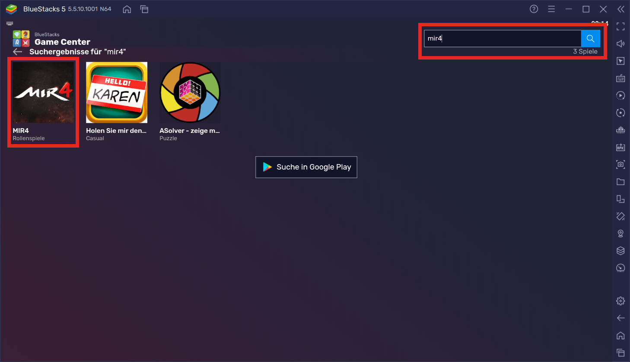Collapse the sidebar with double-chevron icon
The height and width of the screenshot is (362, 630).
tap(621, 9)
